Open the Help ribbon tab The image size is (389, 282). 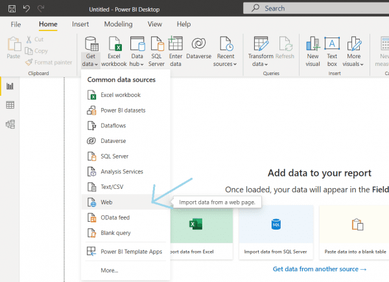point(184,25)
